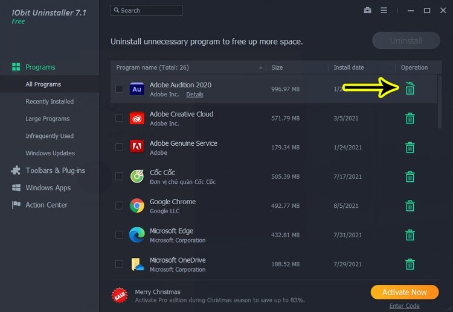Screen dimensions: 453x312
Task: Open the Large Programs list
Action: point(47,119)
